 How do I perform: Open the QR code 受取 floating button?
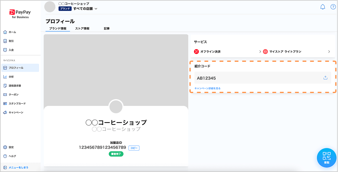coord(327,158)
